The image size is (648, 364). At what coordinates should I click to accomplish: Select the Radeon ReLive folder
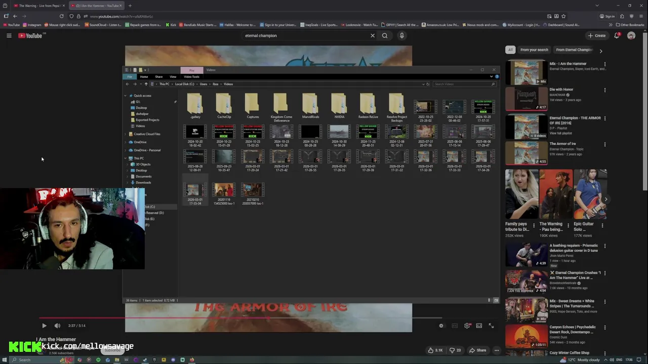368,106
